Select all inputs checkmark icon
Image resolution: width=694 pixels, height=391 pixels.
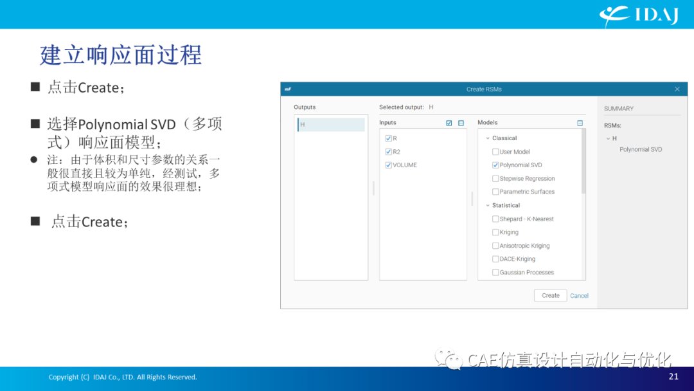pyautogui.click(x=449, y=123)
